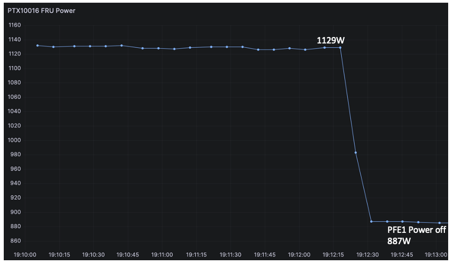Select the 1020 y-axis label
The width and height of the screenshot is (453, 264).
15,126
